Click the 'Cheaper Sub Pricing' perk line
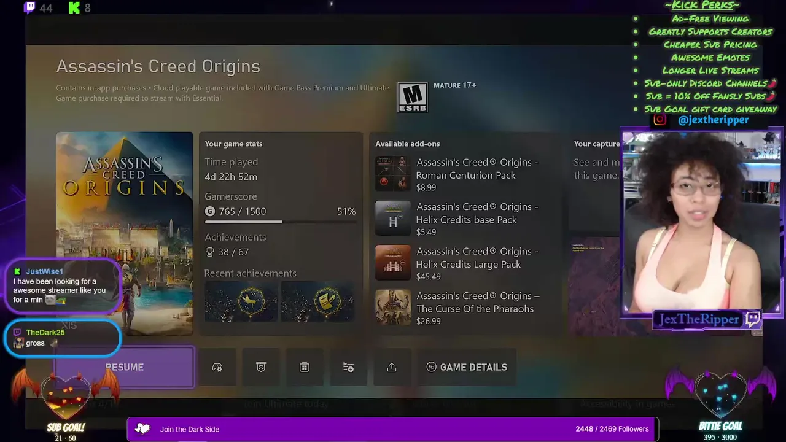Viewport: 786px width, 442px height. [x=710, y=44]
